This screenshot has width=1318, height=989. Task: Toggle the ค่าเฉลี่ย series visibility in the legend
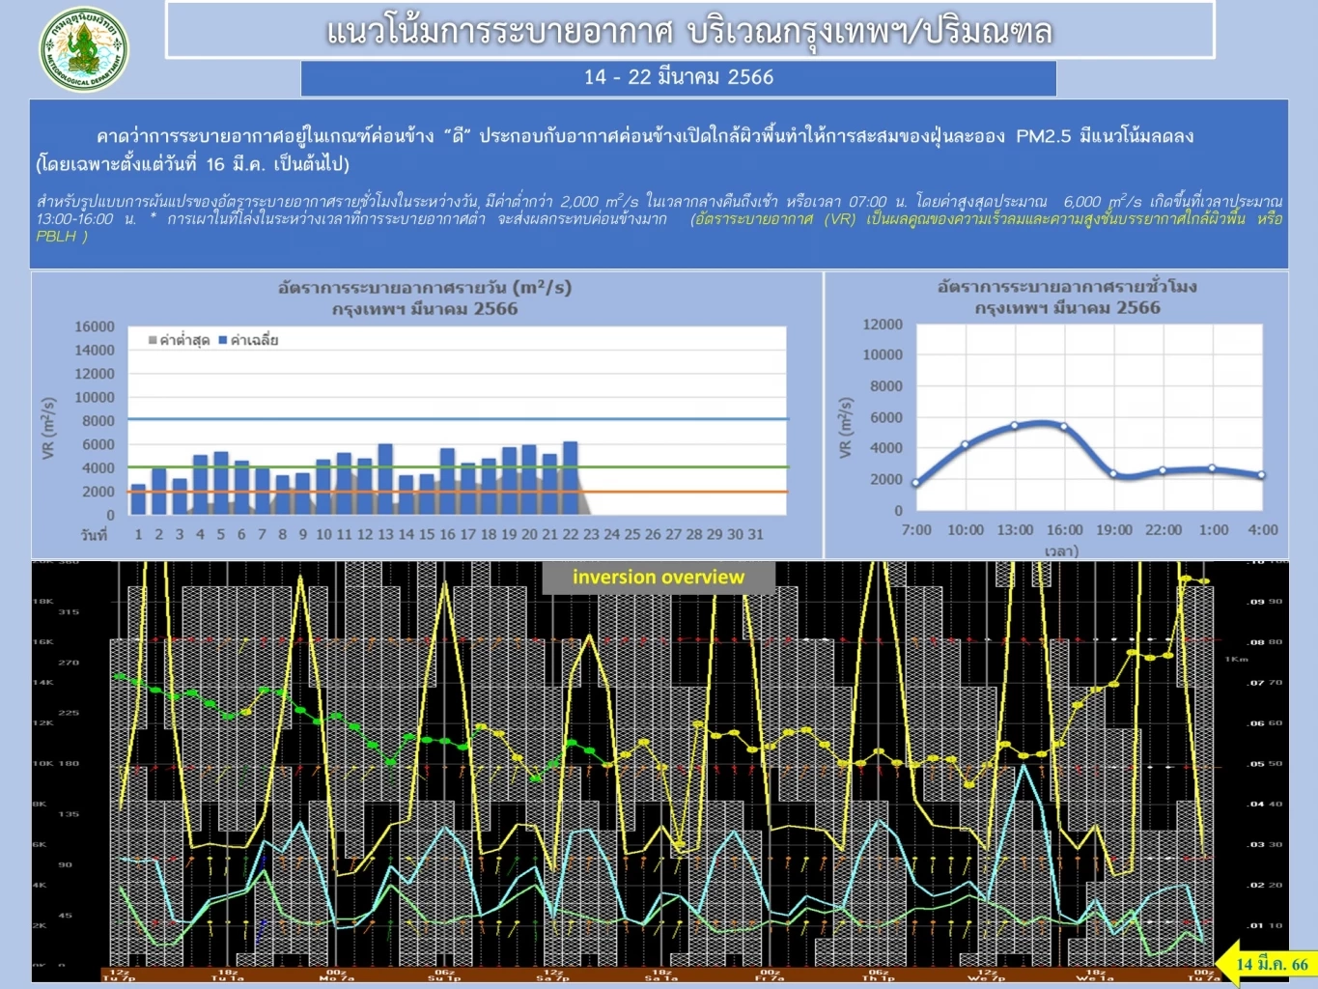(244, 340)
